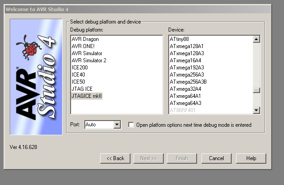The height and width of the screenshot is (185, 284).
Task: Click the device list scrollbar thumb
Action: coord(256,90)
